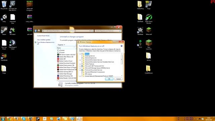
Task: Select the Fraps desktop shortcut
Action: 148,5
